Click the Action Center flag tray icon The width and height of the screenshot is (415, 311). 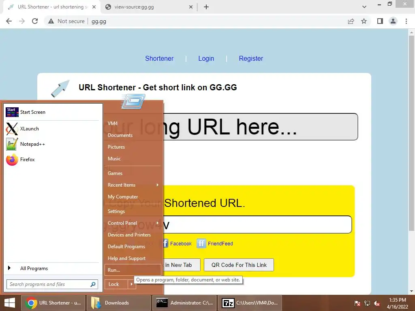pos(357,303)
